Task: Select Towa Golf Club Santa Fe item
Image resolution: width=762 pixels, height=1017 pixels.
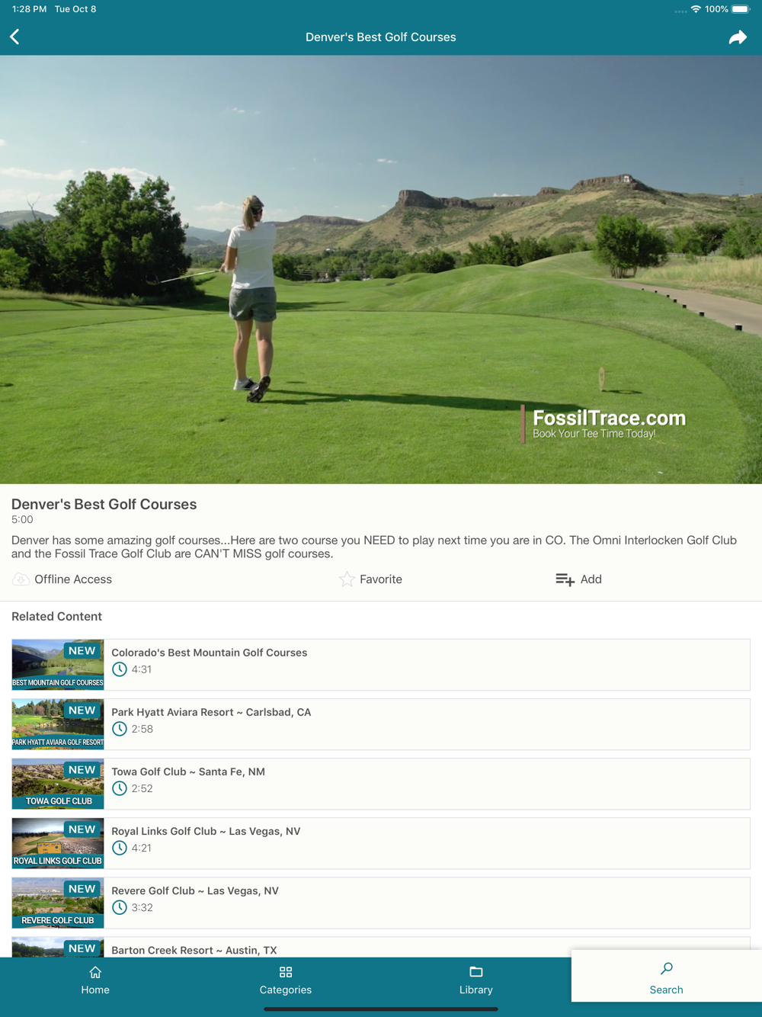Action: coord(381,784)
